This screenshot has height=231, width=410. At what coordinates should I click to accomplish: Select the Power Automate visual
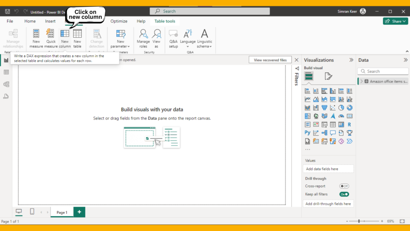[350, 141]
